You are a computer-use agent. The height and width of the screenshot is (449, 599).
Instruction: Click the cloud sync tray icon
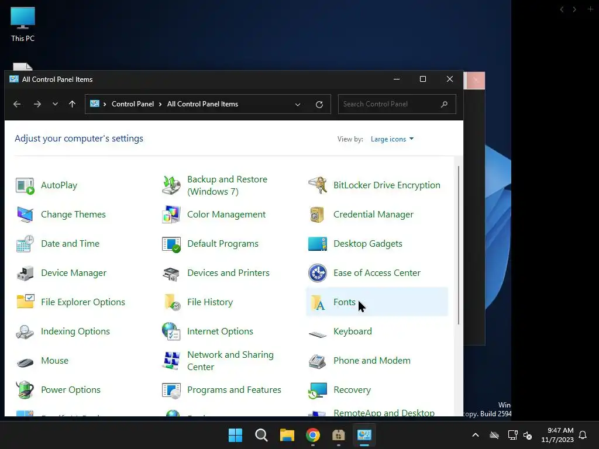[x=494, y=435]
